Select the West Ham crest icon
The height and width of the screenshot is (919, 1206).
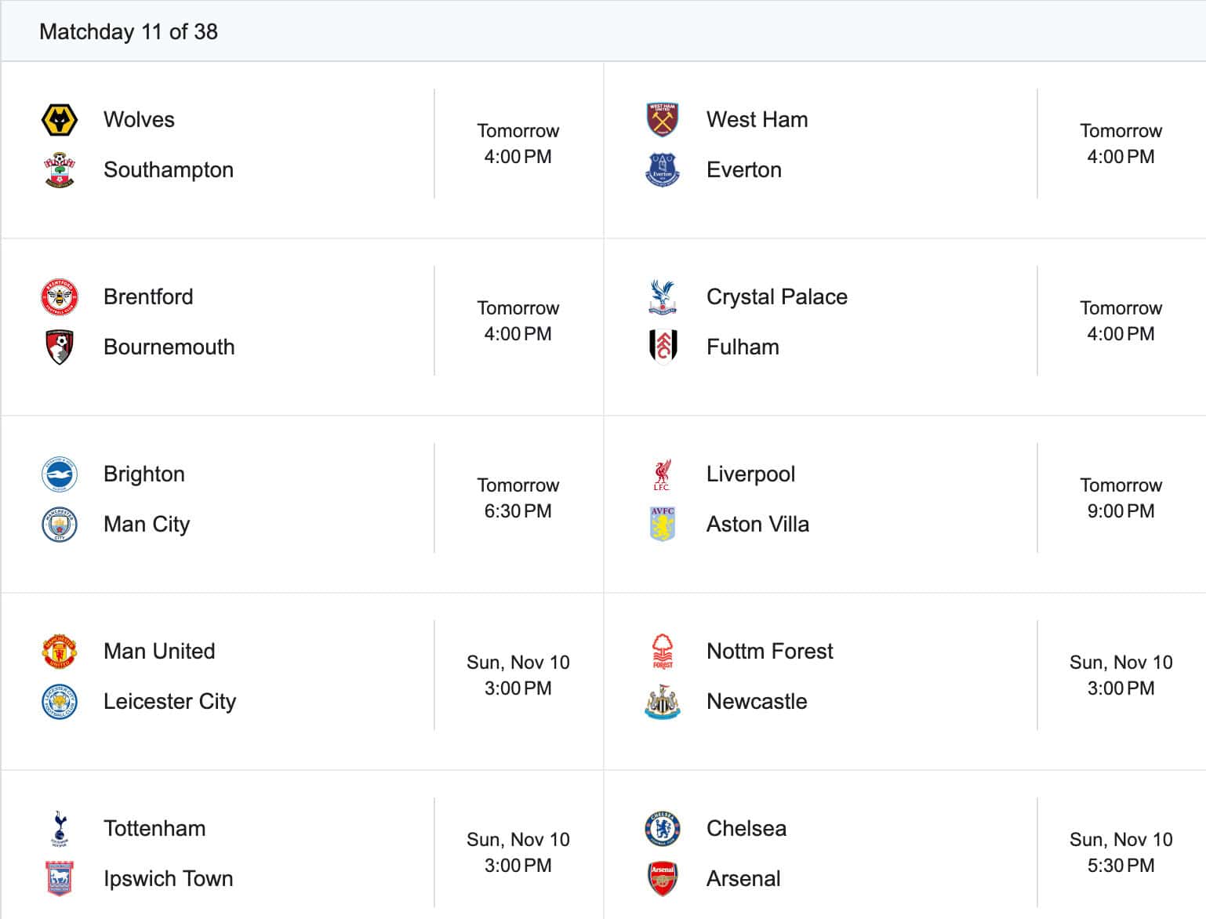click(x=662, y=120)
